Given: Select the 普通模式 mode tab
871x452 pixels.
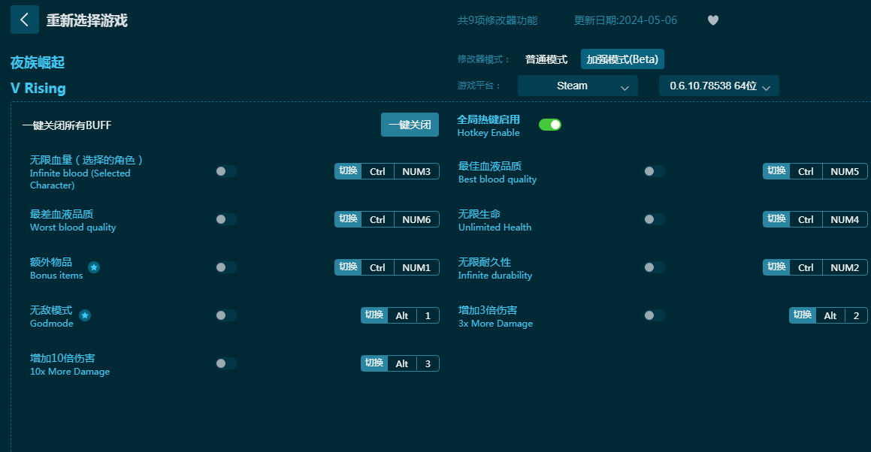Looking at the screenshot, I should (x=546, y=59).
